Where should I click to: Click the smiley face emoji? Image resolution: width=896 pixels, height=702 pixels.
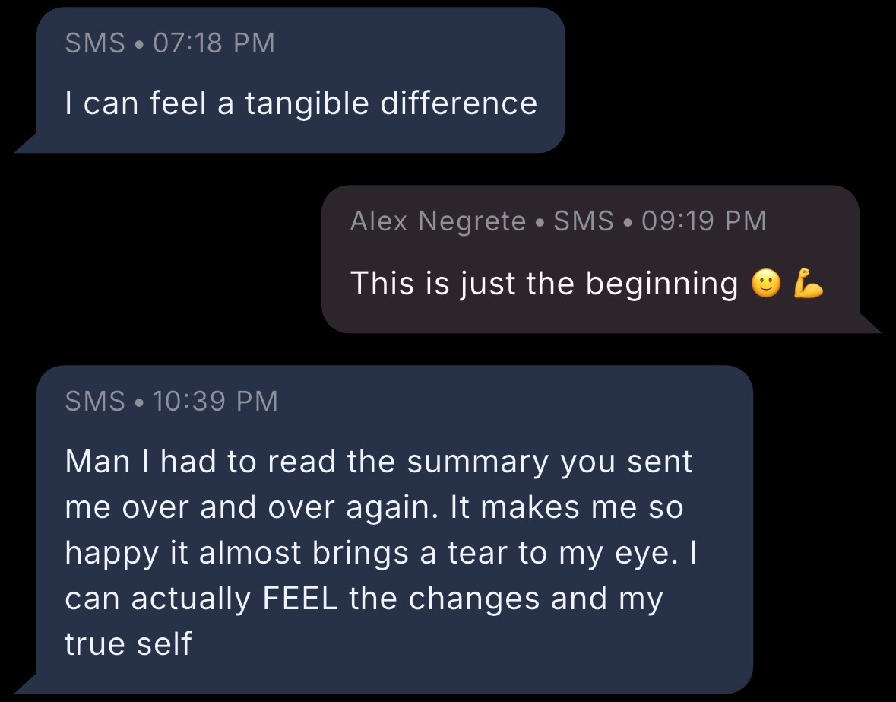coord(765,284)
